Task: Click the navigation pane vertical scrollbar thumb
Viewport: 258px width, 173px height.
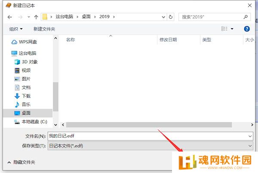Action: 55,97
